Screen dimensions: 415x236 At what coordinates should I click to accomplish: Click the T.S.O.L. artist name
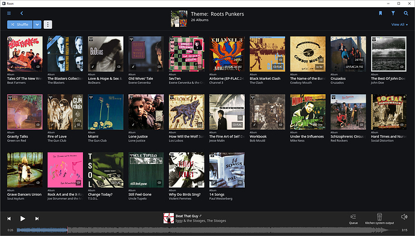pyautogui.click(x=93, y=199)
